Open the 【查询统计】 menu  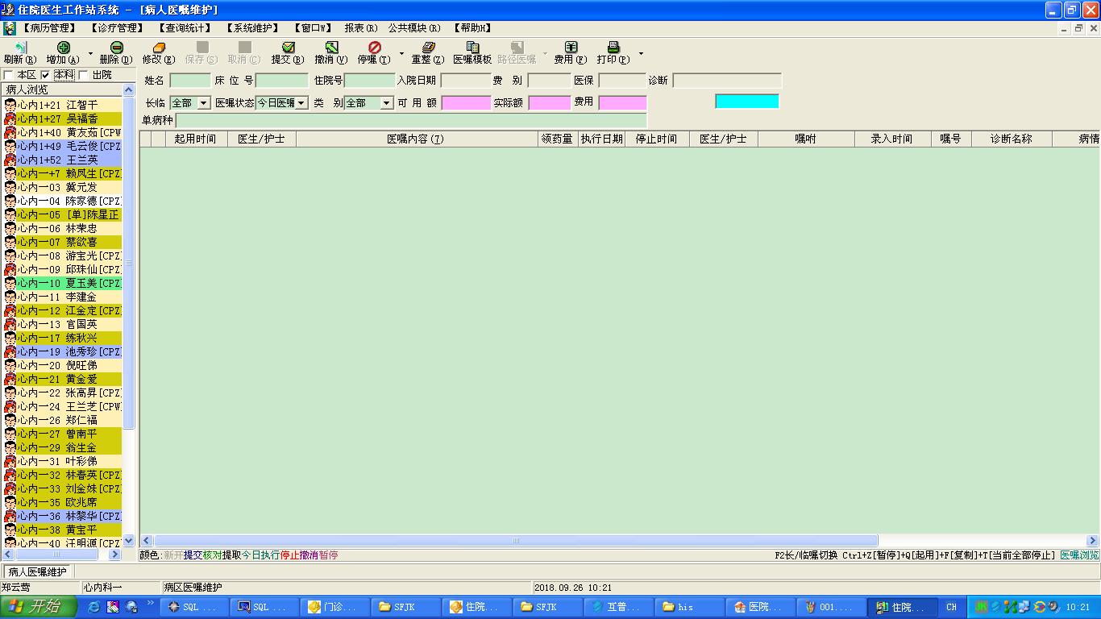click(x=185, y=28)
